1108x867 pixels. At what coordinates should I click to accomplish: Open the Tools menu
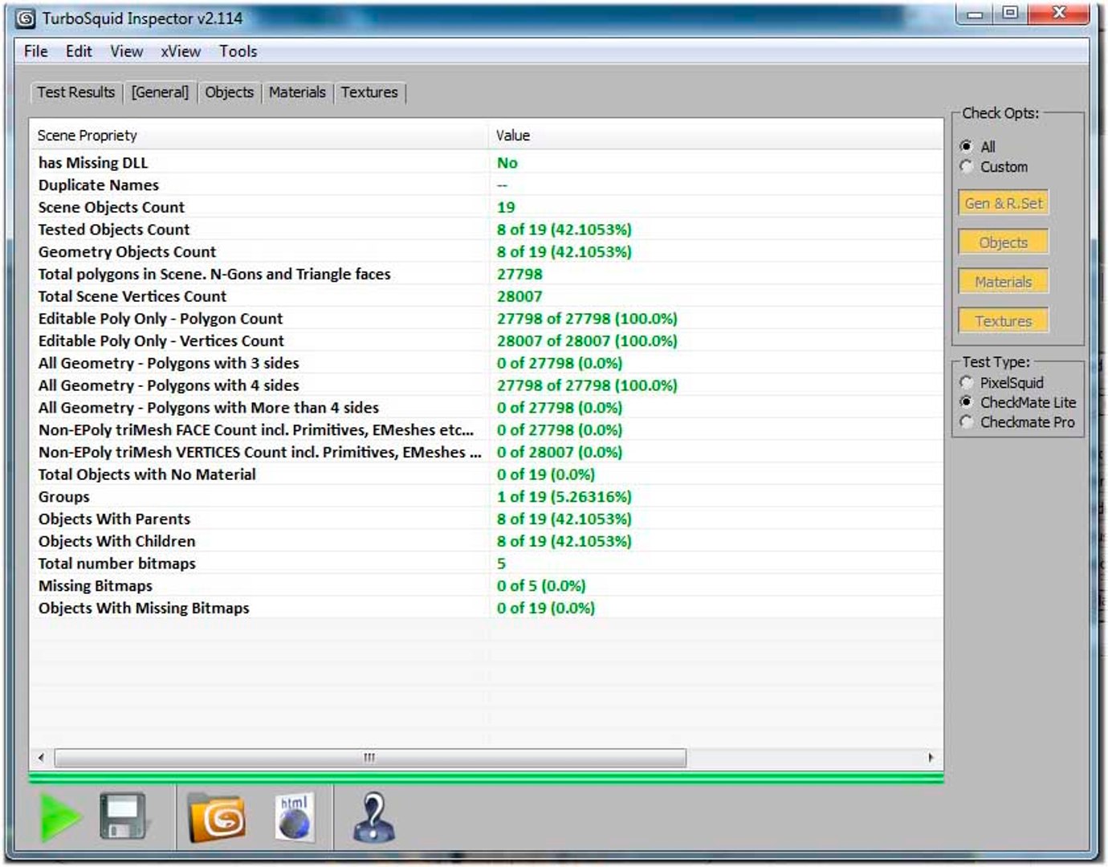(x=238, y=51)
